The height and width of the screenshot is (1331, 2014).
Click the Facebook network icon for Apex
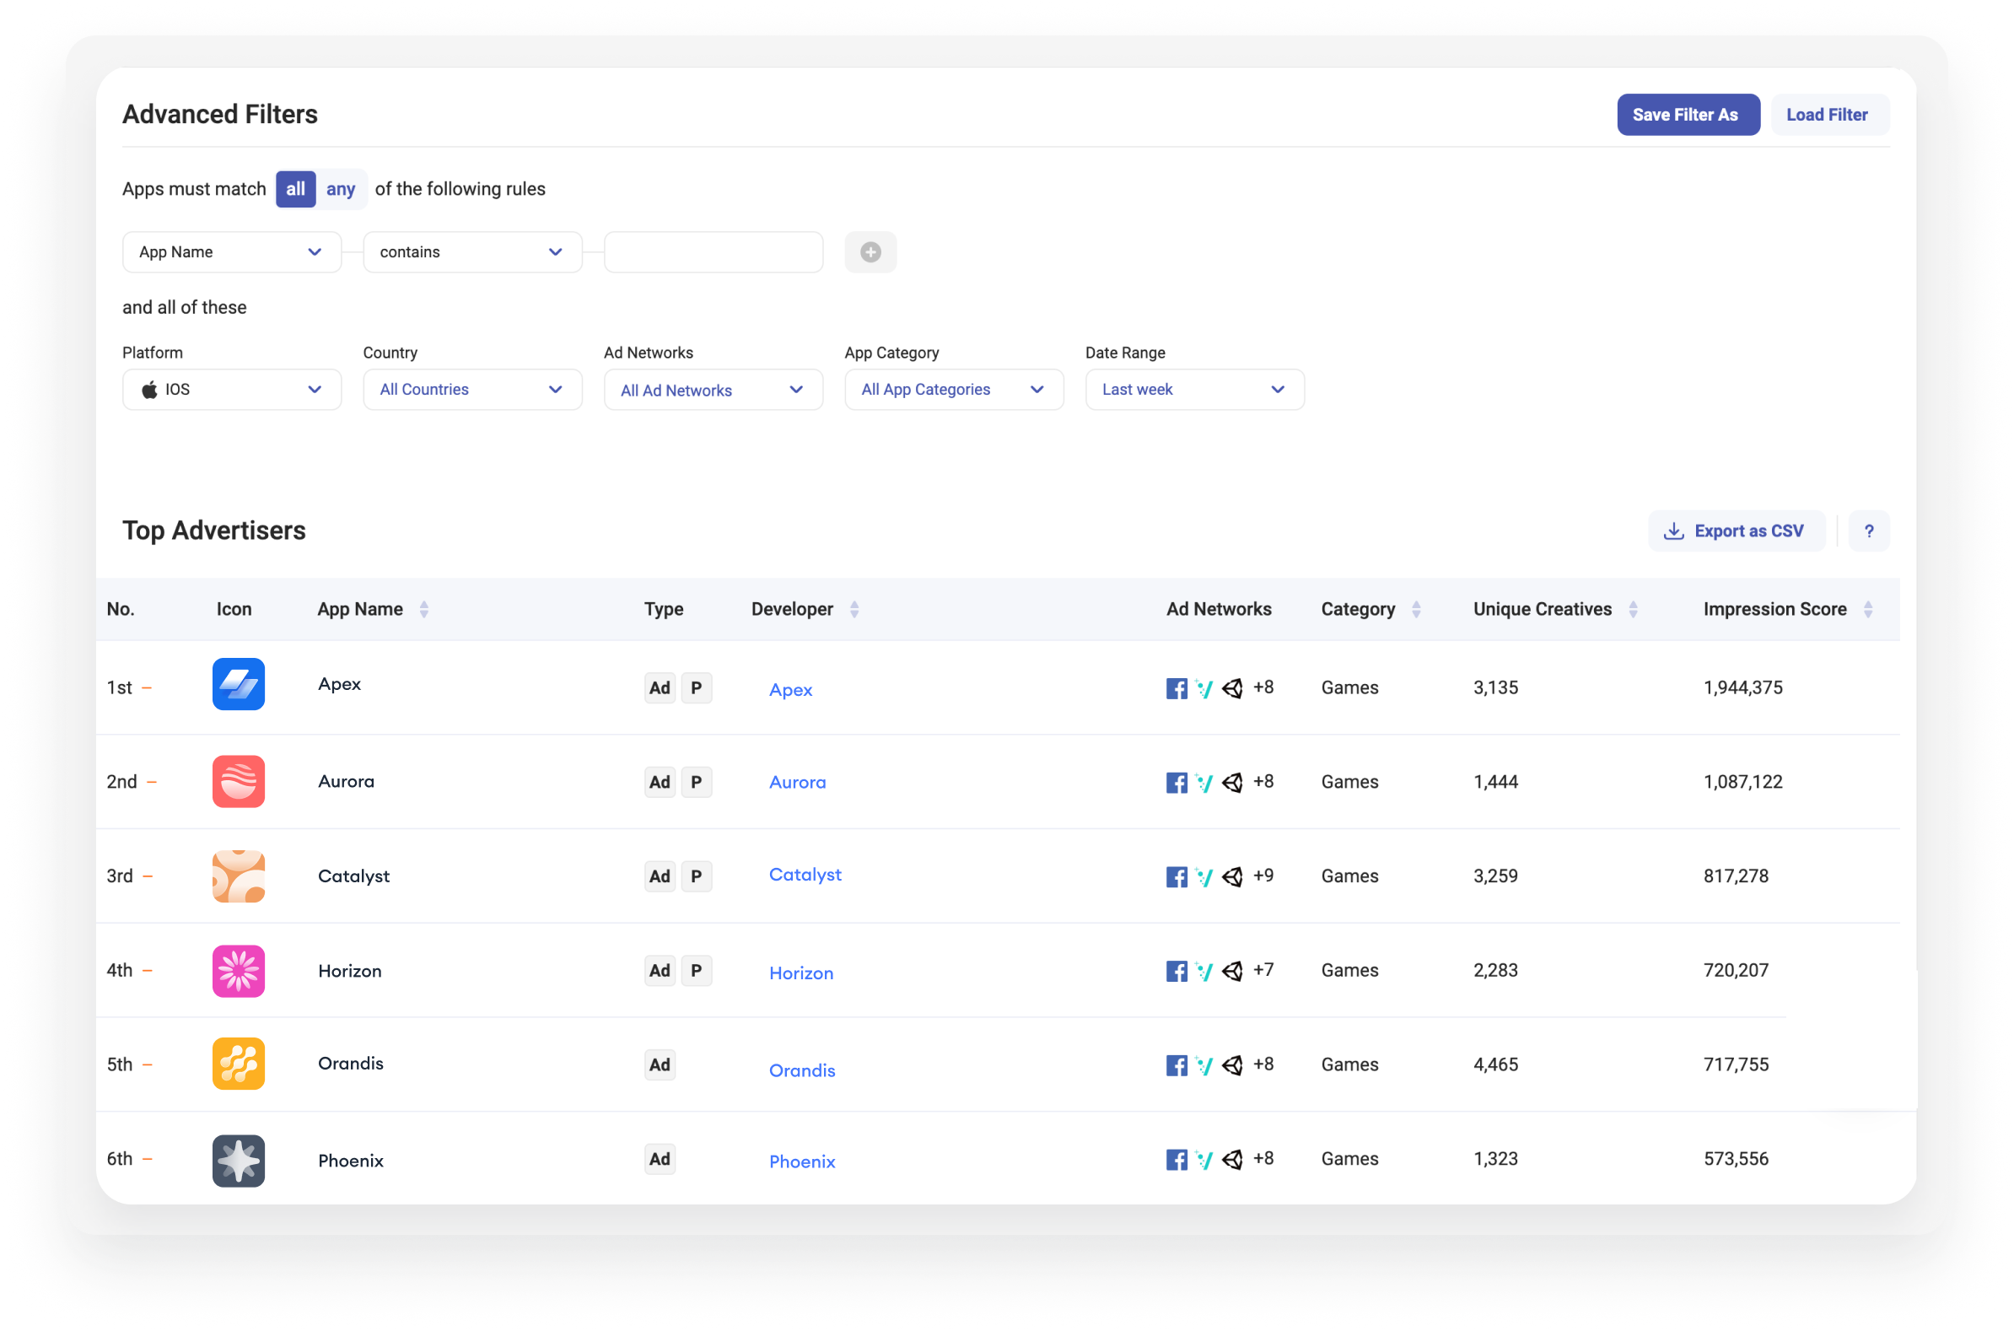tap(1177, 687)
